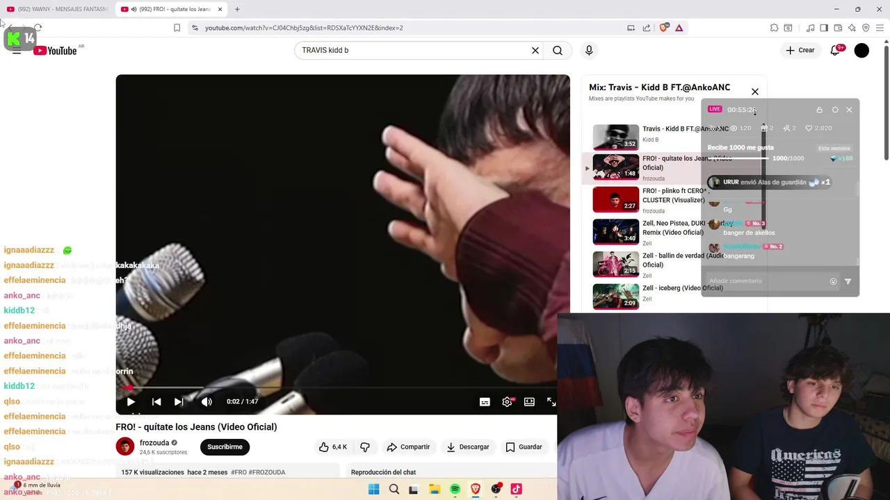
Task: Open video player settings gear
Action: click(x=508, y=401)
